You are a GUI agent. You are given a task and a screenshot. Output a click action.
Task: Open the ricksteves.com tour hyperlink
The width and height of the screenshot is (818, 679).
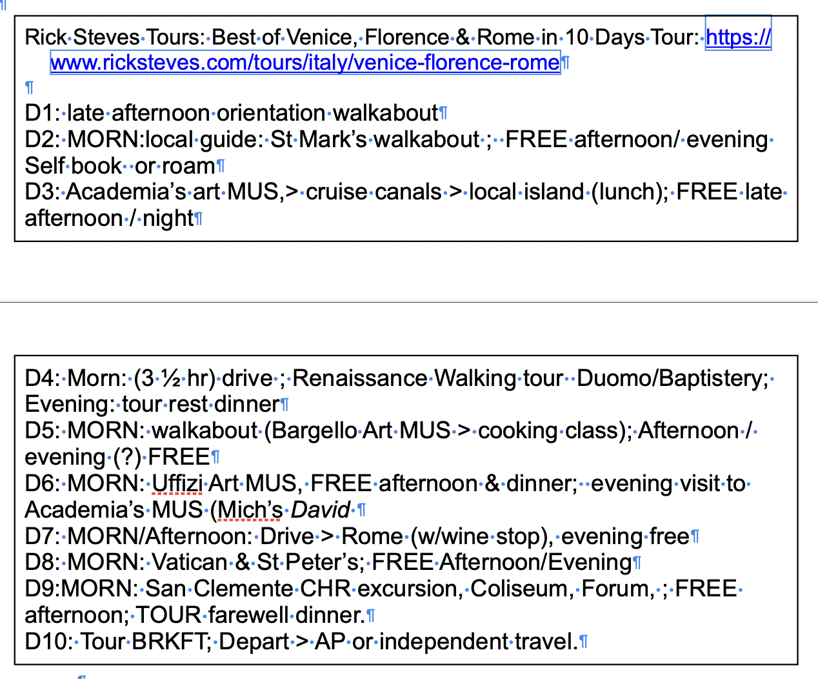coord(304,63)
